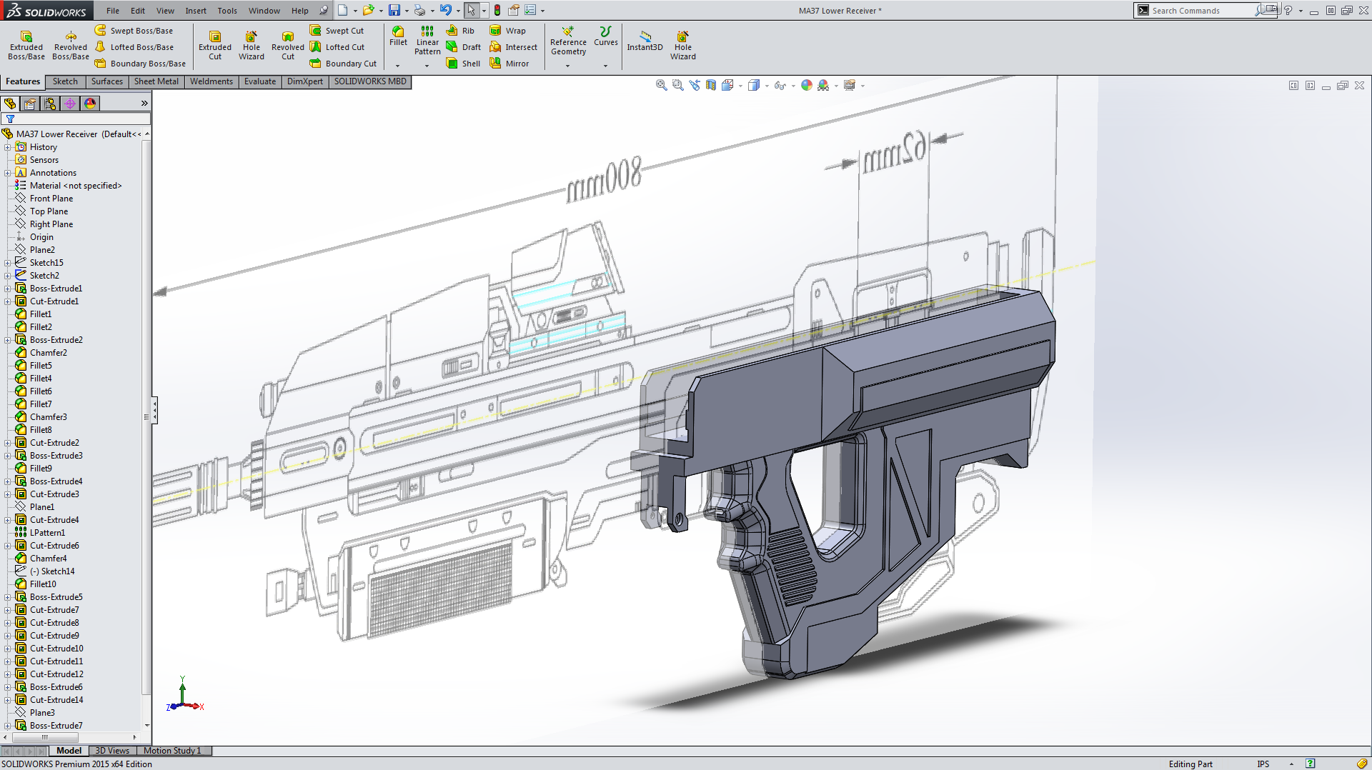Select the Intersect tool
This screenshot has height=770, width=1372.
click(513, 47)
